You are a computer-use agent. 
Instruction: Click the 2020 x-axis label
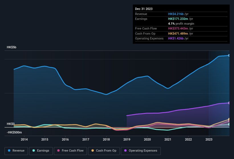tap(147, 139)
